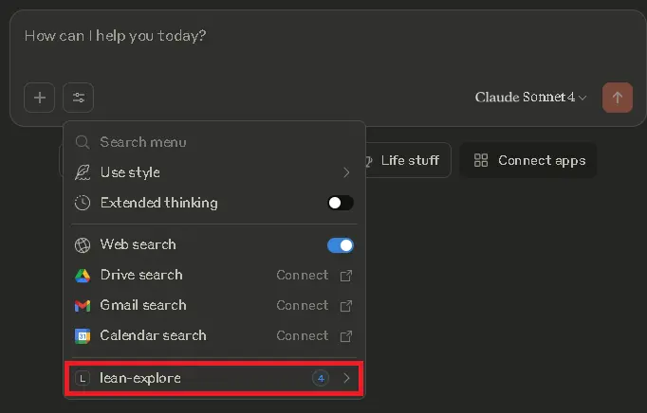Click the Connect apps button

click(x=529, y=160)
